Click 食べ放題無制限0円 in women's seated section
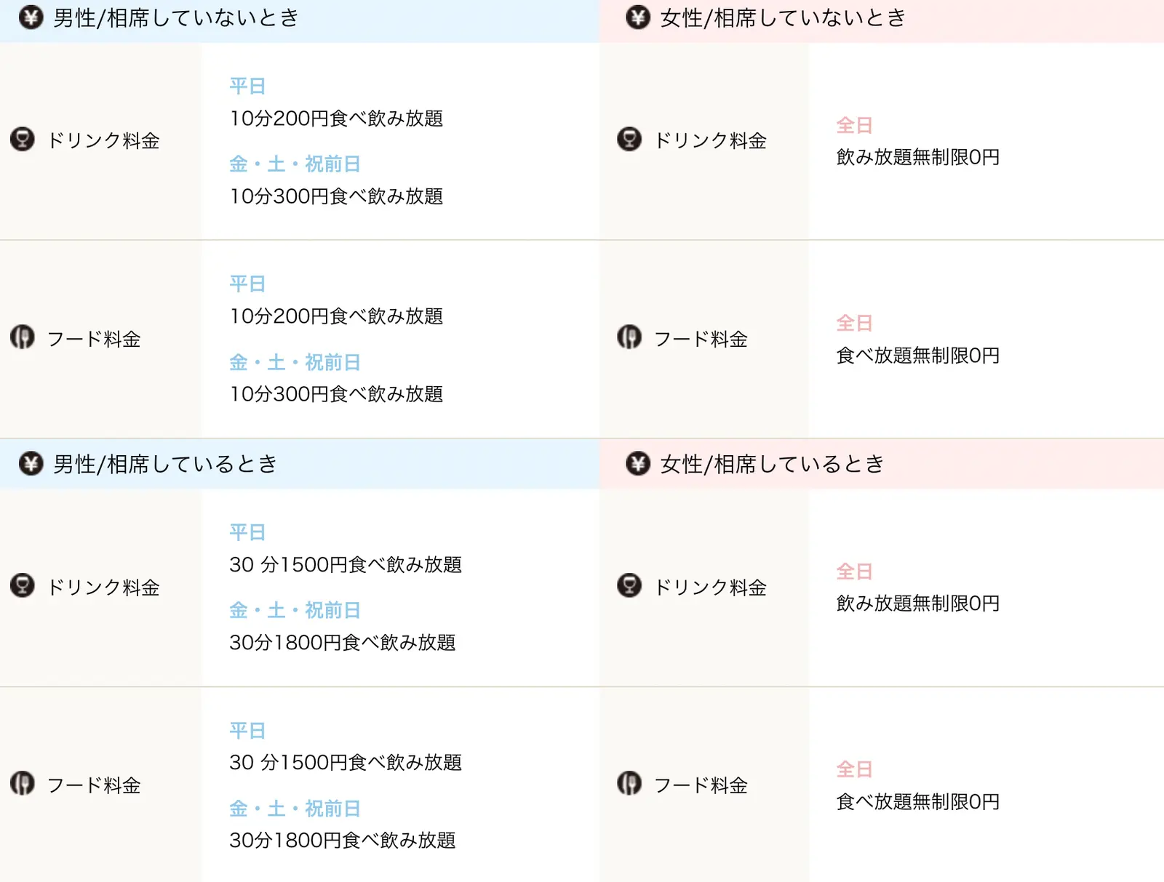The height and width of the screenshot is (882, 1164). (918, 802)
